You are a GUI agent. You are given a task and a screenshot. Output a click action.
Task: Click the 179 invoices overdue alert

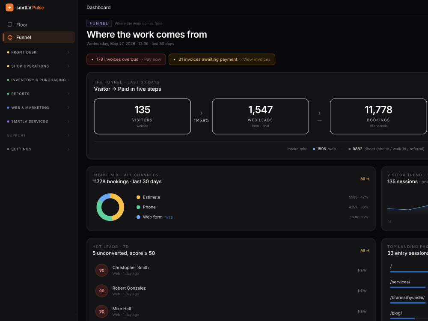[x=126, y=59]
